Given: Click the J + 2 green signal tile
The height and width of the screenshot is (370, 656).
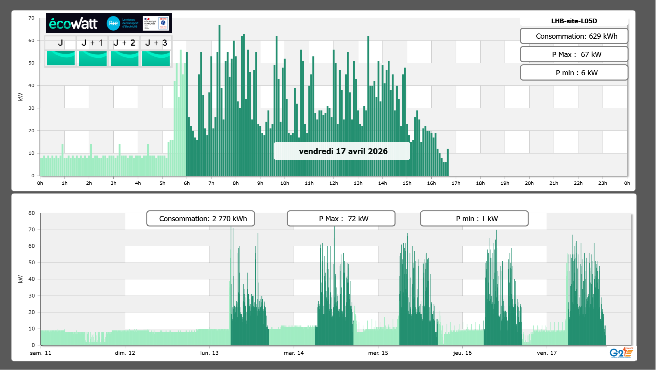Looking at the screenshot, I should click(124, 58).
